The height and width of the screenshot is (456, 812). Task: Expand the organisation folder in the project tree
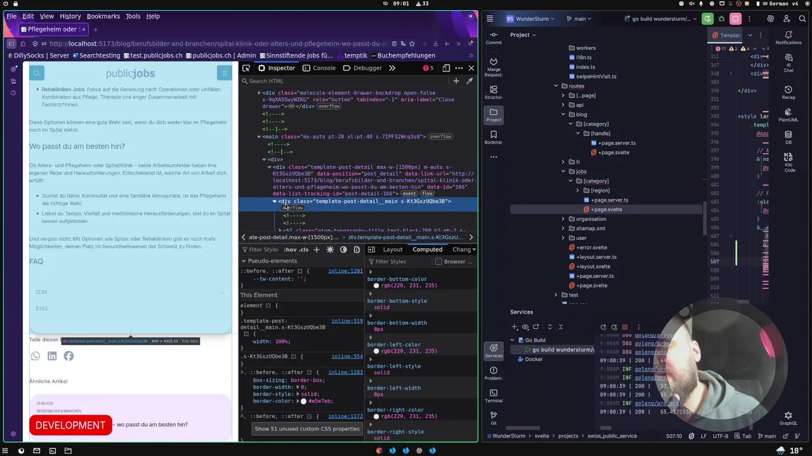563,219
